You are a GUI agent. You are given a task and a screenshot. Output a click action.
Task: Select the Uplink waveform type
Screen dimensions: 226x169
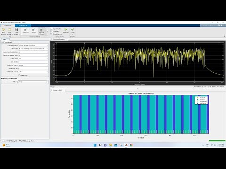pos(33,31)
